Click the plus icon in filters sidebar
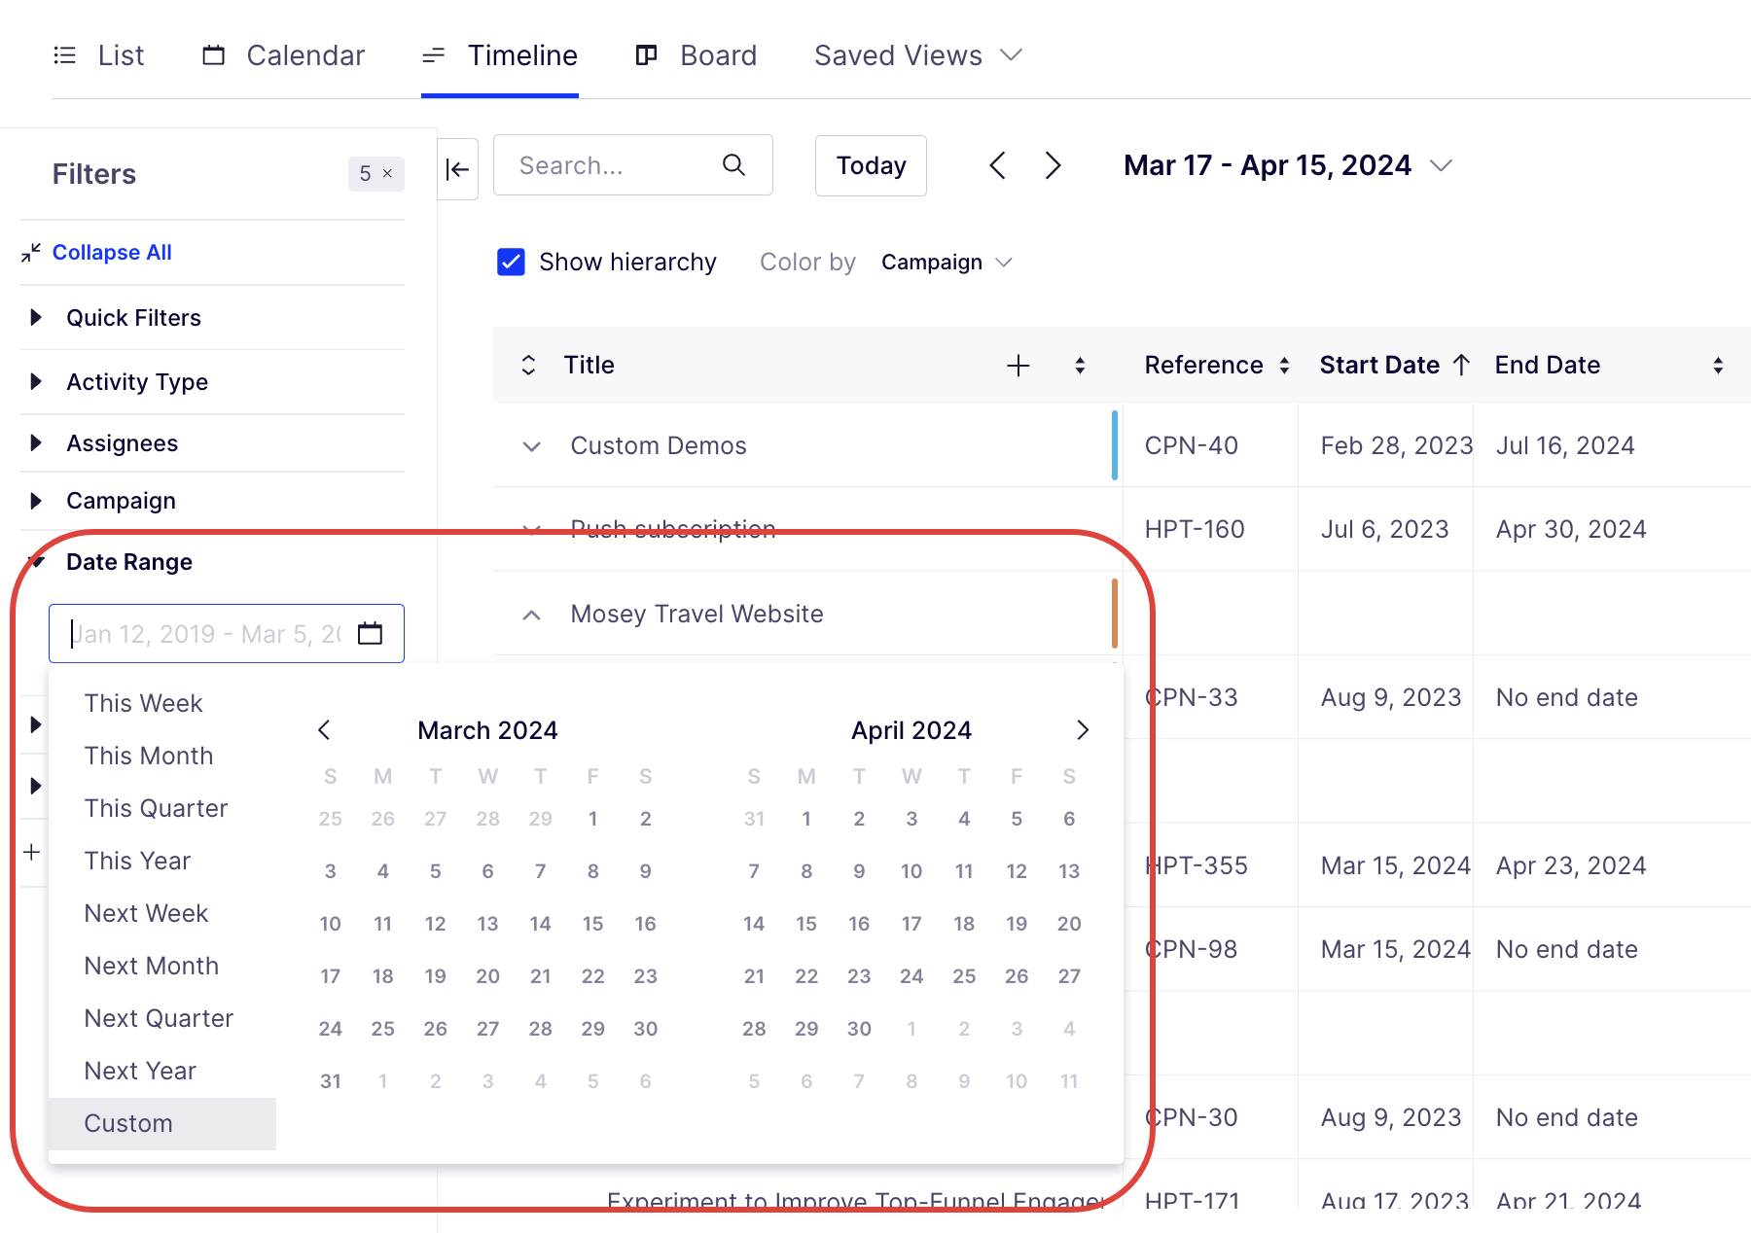Image resolution: width=1751 pixels, height=1233 pixels. pos(32,852)
